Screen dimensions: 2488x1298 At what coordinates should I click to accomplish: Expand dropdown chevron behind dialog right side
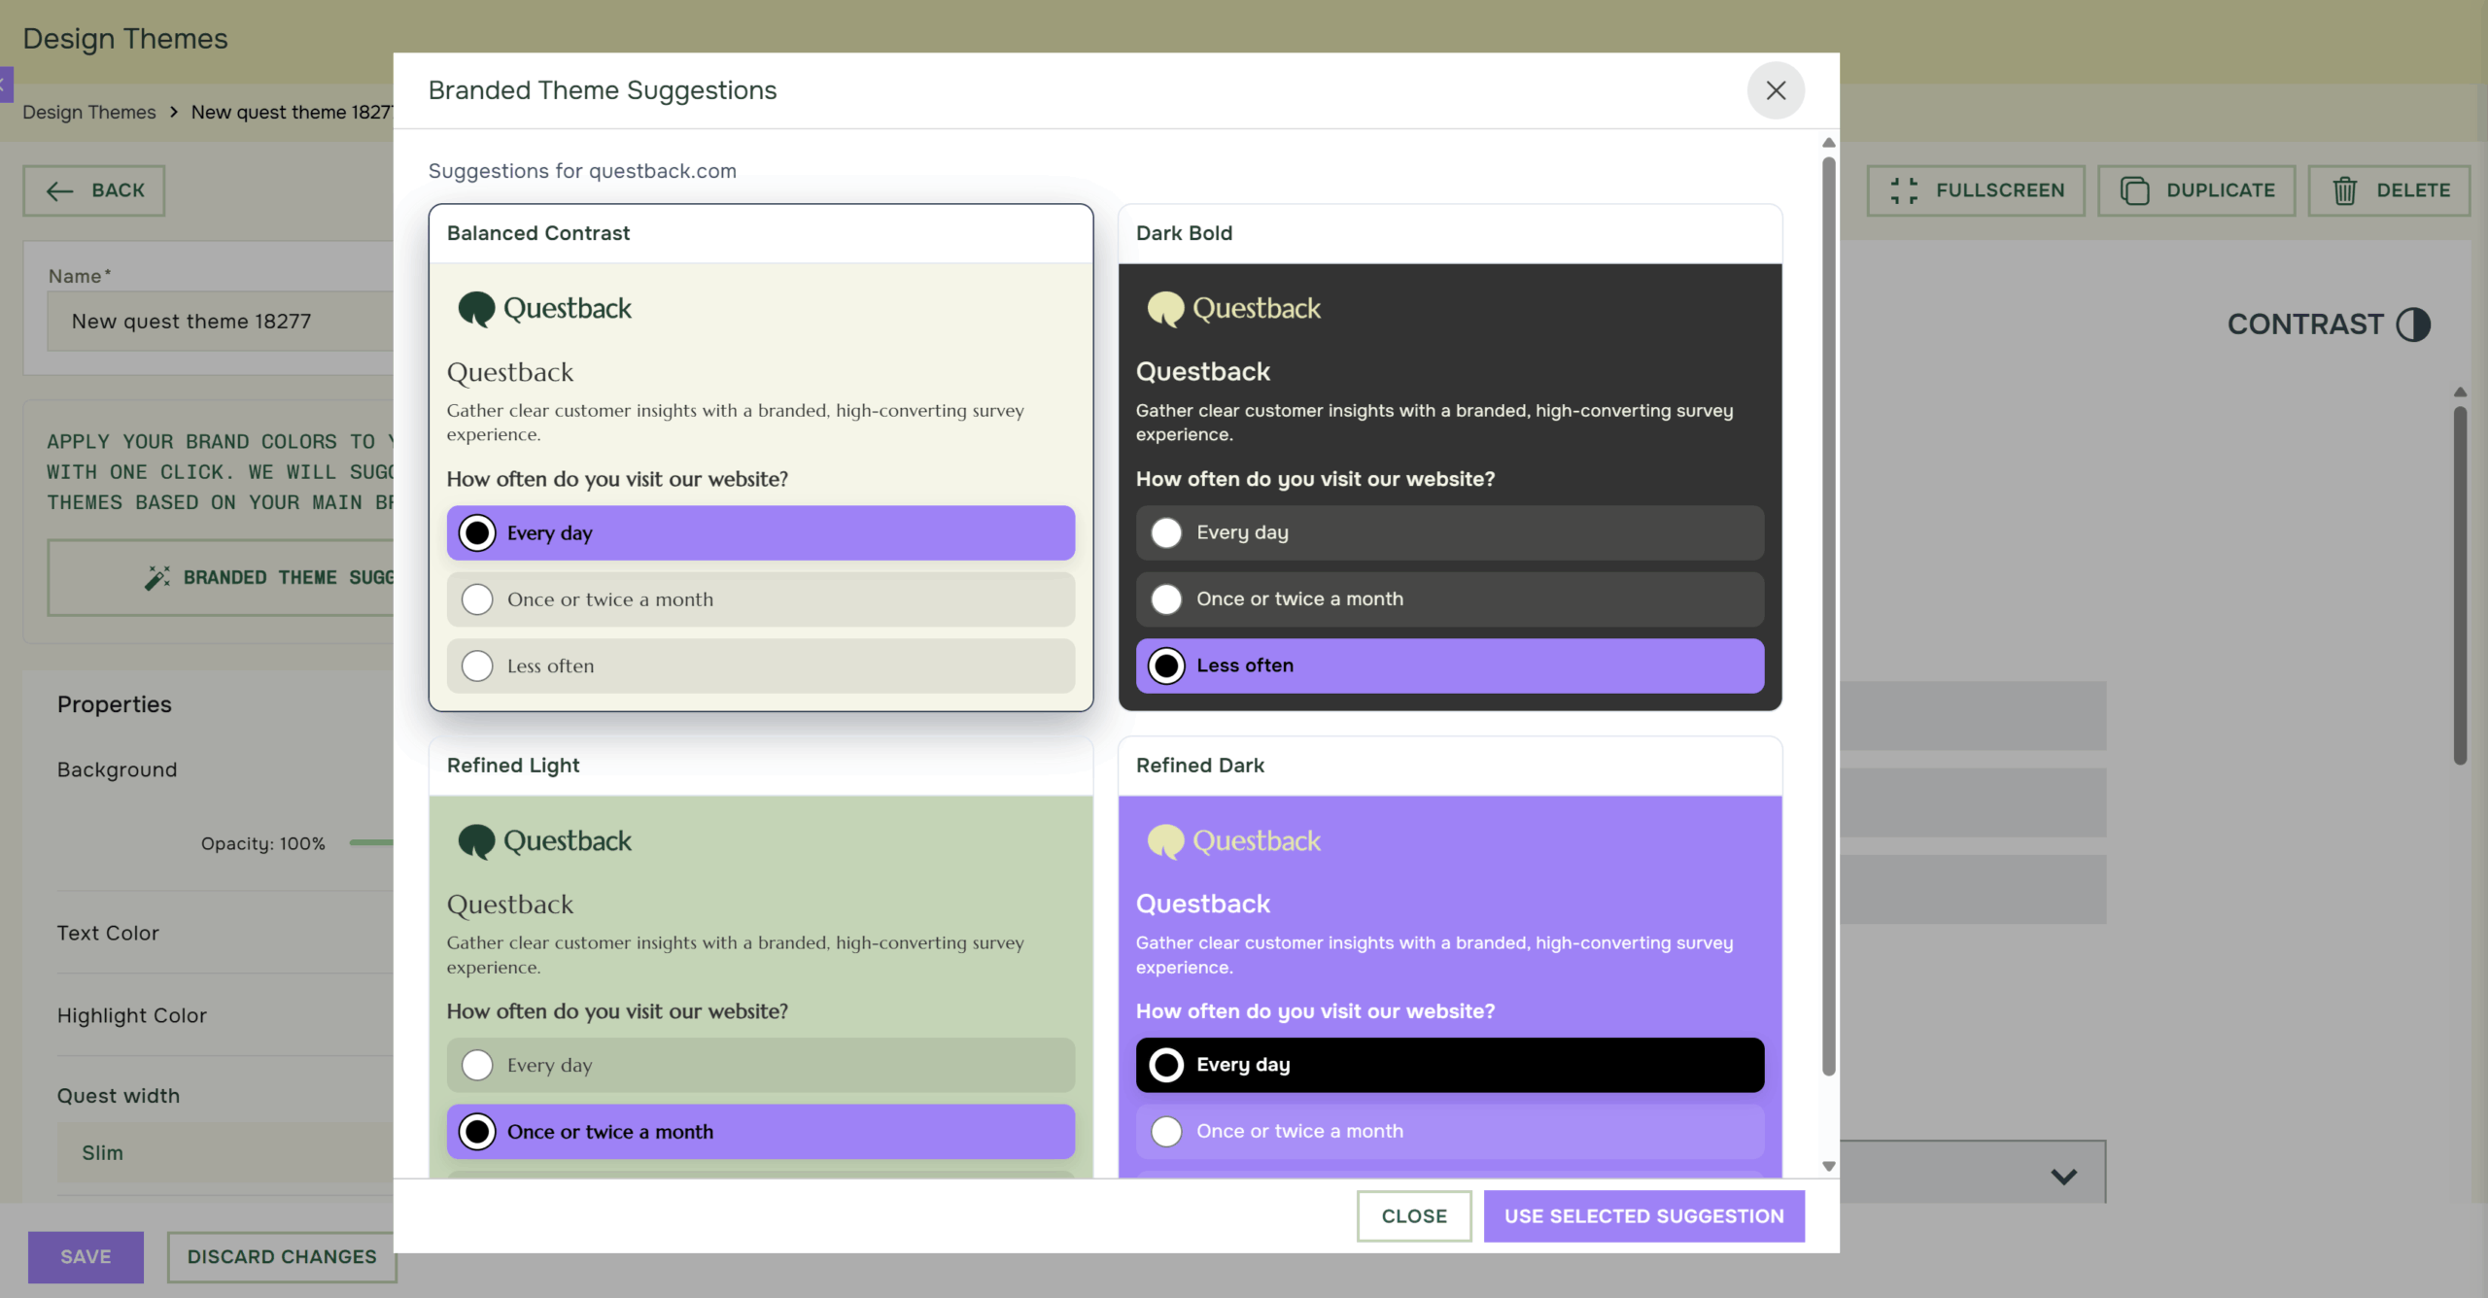(x=2063, y=1176)
